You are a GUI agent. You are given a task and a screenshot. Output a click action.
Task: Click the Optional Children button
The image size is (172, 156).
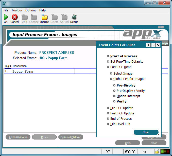pyautogui.click(x=71, y=137)
